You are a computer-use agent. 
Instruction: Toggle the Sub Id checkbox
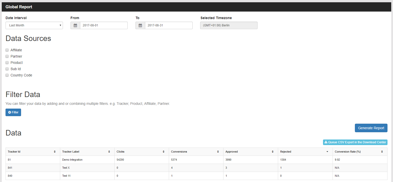7,69
